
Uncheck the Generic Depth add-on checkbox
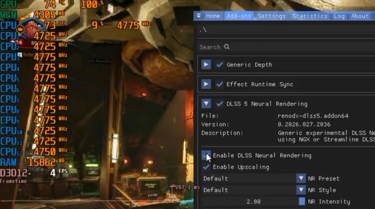(x=219, y=64)
